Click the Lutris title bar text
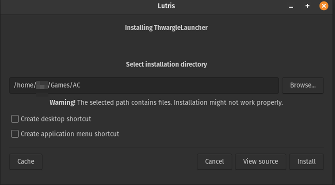The image size is (335, 185). tap(166, 6)
